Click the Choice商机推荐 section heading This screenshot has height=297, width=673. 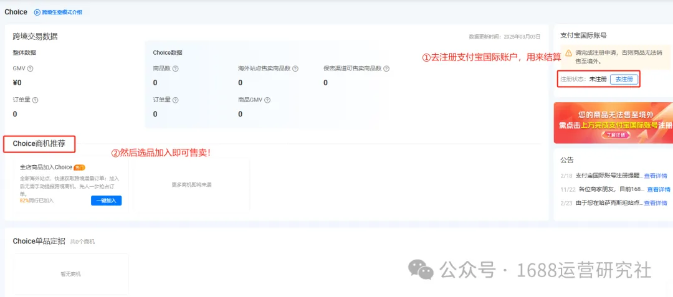coord(39,144)
